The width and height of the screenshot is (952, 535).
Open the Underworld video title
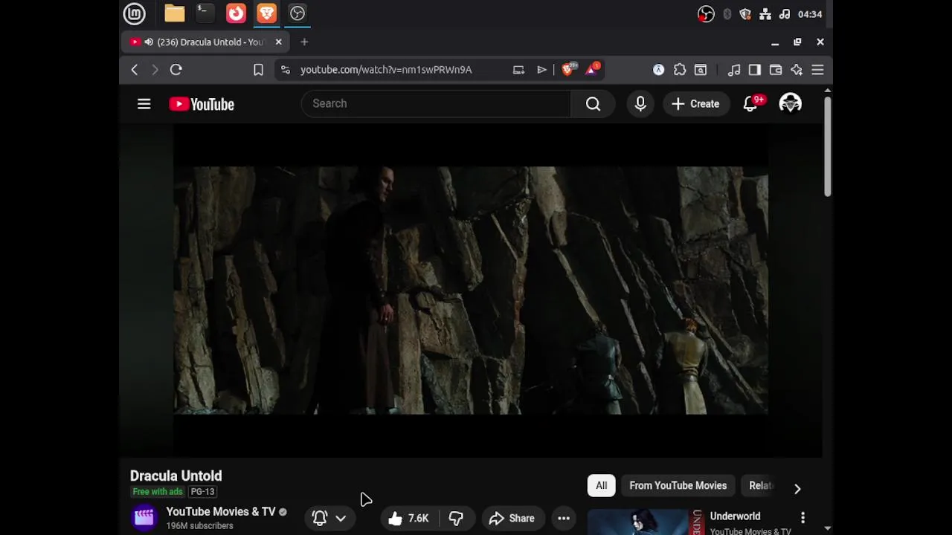click(x=735, y=516)
